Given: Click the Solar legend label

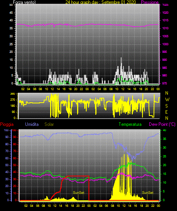Looking at the screenshot, I should 49,124.
